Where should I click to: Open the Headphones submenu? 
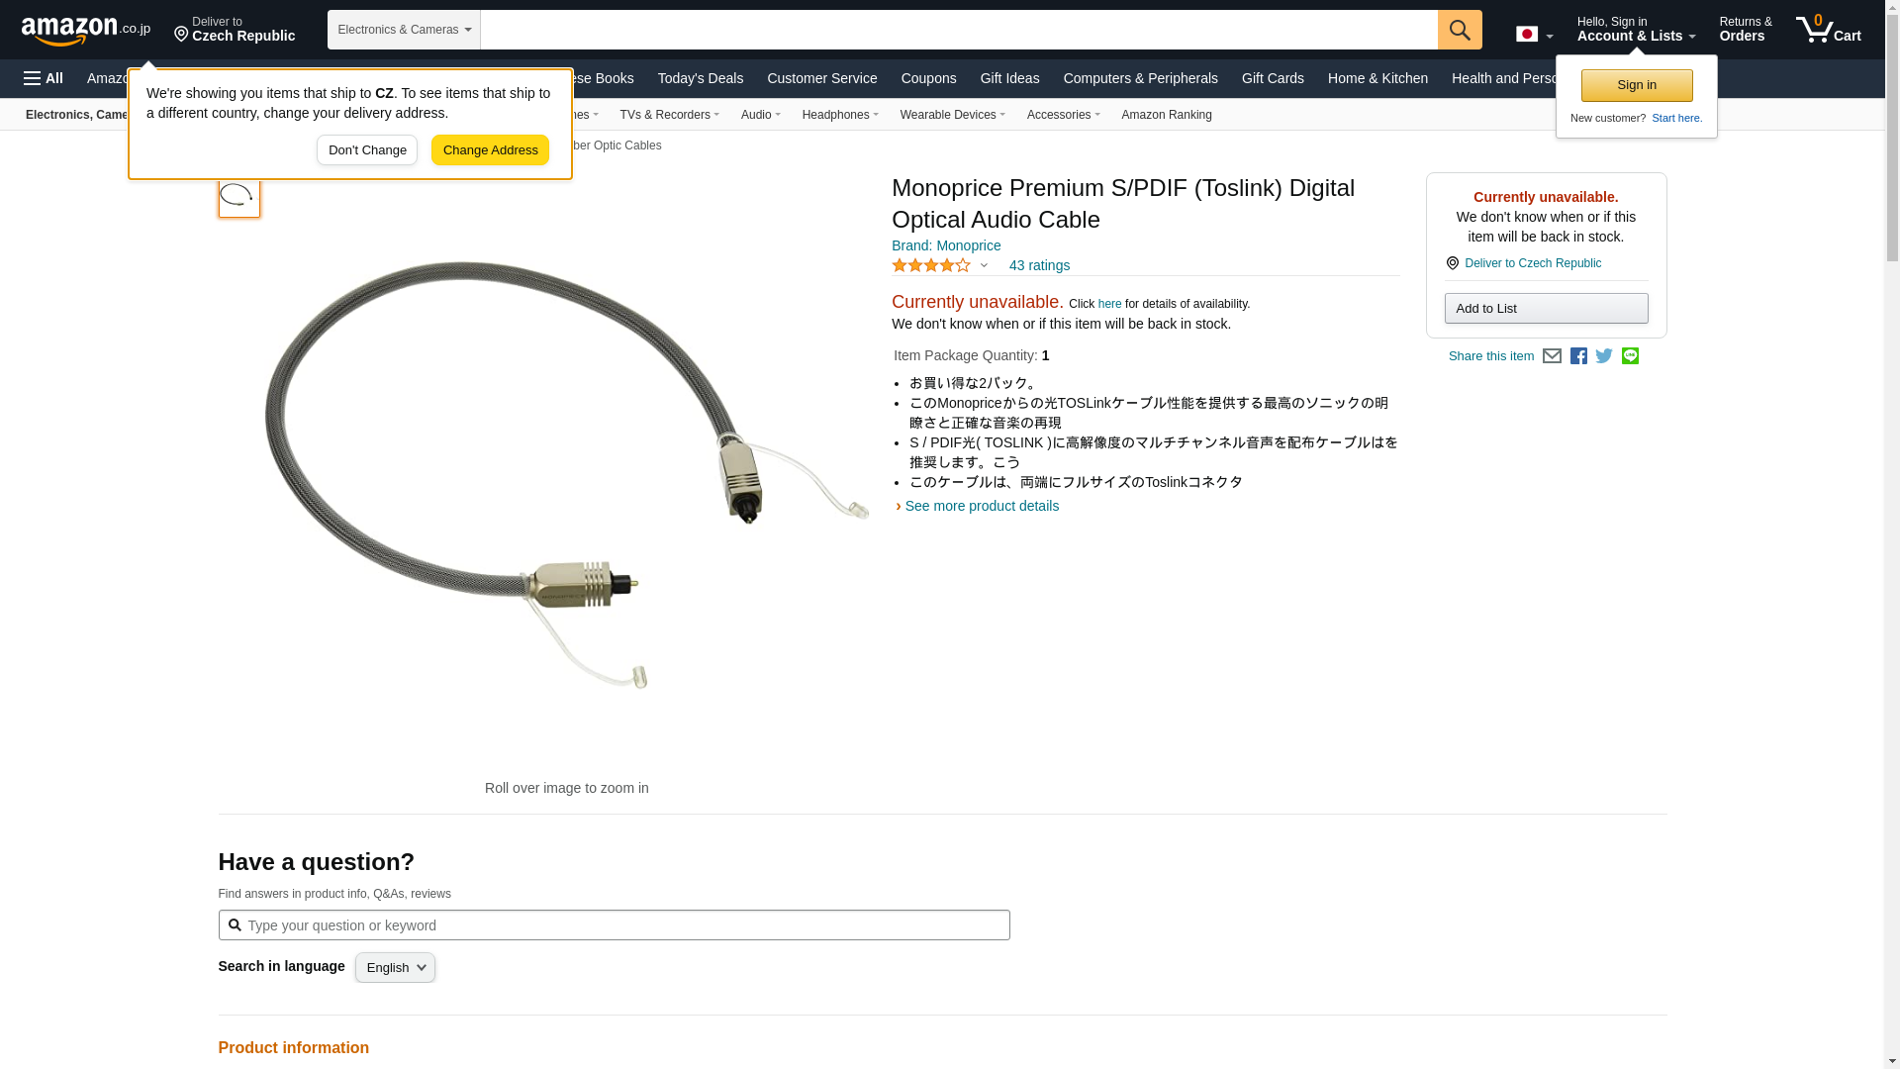840,115
